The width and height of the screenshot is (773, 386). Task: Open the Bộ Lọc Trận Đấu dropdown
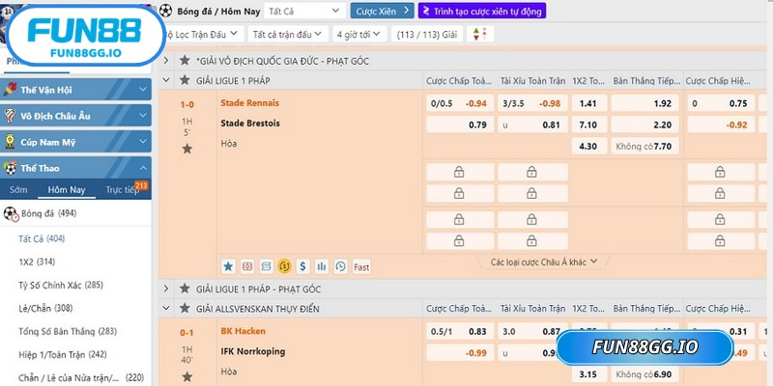pyautogui.click(x=202, y=34)
